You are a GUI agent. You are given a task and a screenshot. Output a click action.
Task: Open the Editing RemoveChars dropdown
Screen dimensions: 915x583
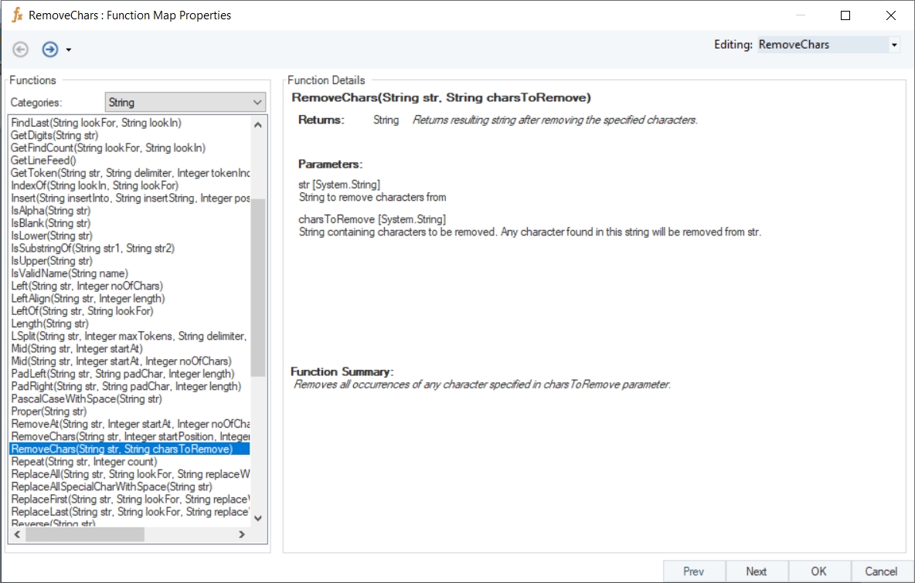tap(894, 45)
